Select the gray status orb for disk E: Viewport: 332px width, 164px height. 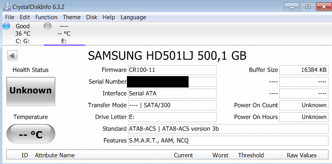[48, 26]
